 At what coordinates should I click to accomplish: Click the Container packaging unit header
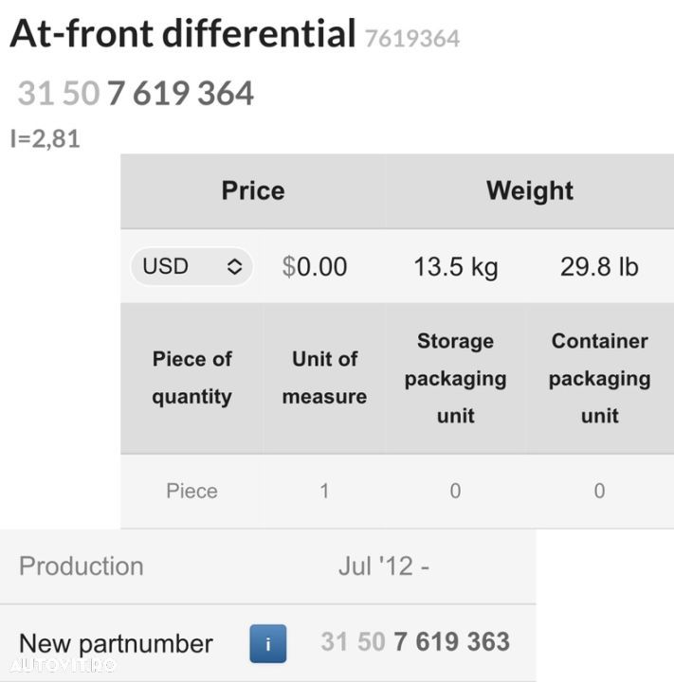tap(599, 378)
